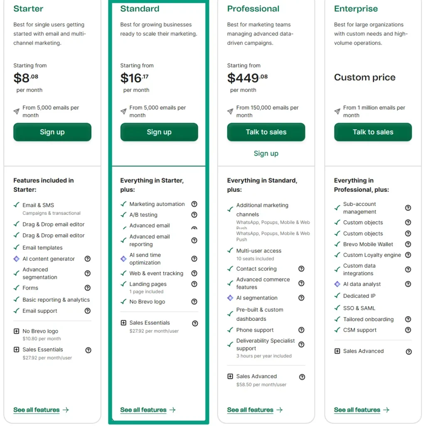Expand Sales Advanced add-on in Enterprise column
This screenshot has height=426, width=423.
(x=337, y=351)
